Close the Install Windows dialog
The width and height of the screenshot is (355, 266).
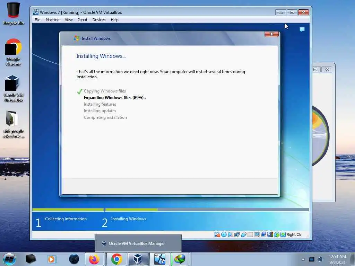coord(271,34)
